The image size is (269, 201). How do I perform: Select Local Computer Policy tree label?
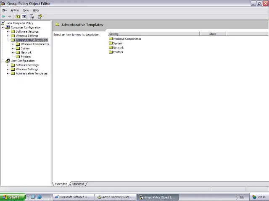(19, 23)
